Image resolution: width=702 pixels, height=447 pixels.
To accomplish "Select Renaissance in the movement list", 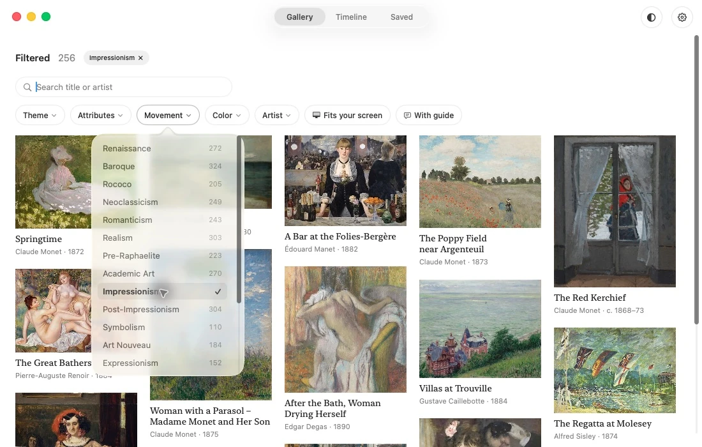I will point(162,148).
